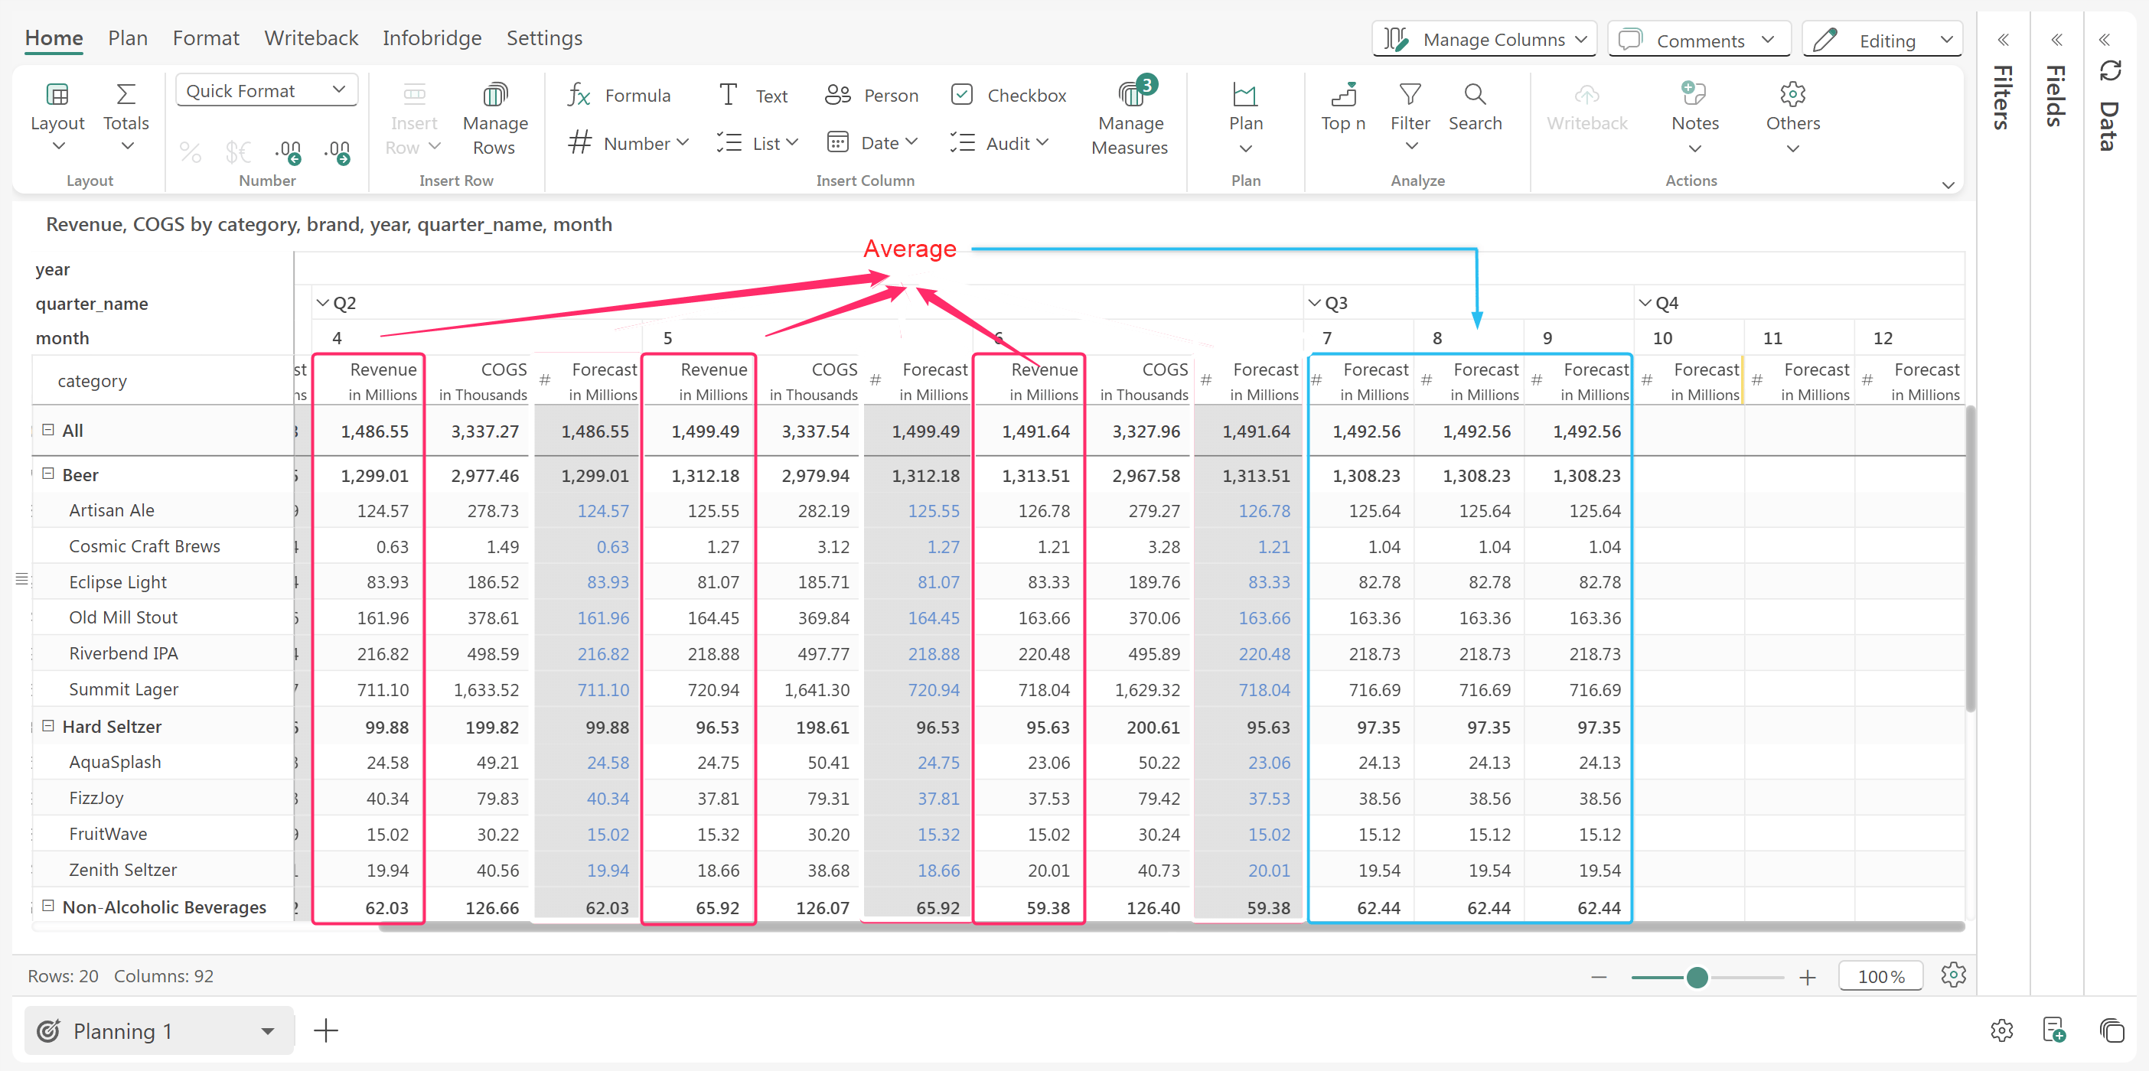The height and width of the screenshot is (1071, 2149).
Task: Open the Planning 1 sheet dropdown
Action: pyautogui.click(x=267, y=1031)
